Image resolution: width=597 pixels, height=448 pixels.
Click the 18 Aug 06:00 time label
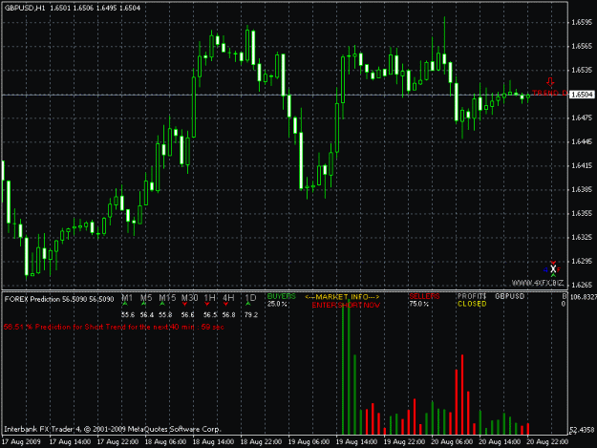[x=165, y=442]
